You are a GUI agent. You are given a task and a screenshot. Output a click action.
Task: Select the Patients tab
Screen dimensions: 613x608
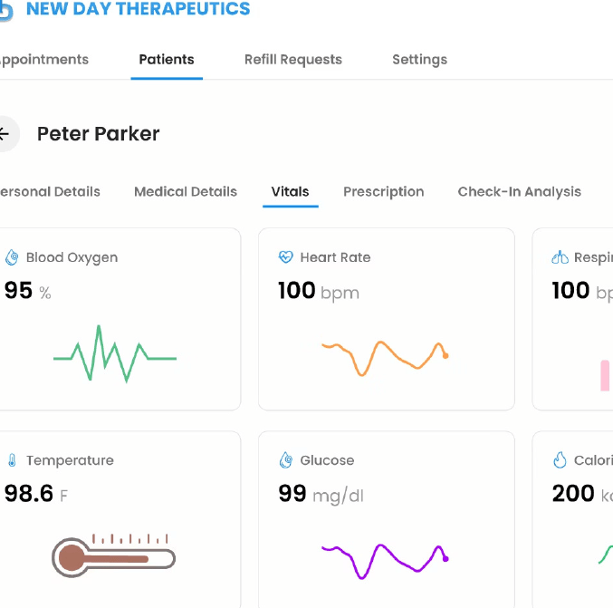pos(167,60)
